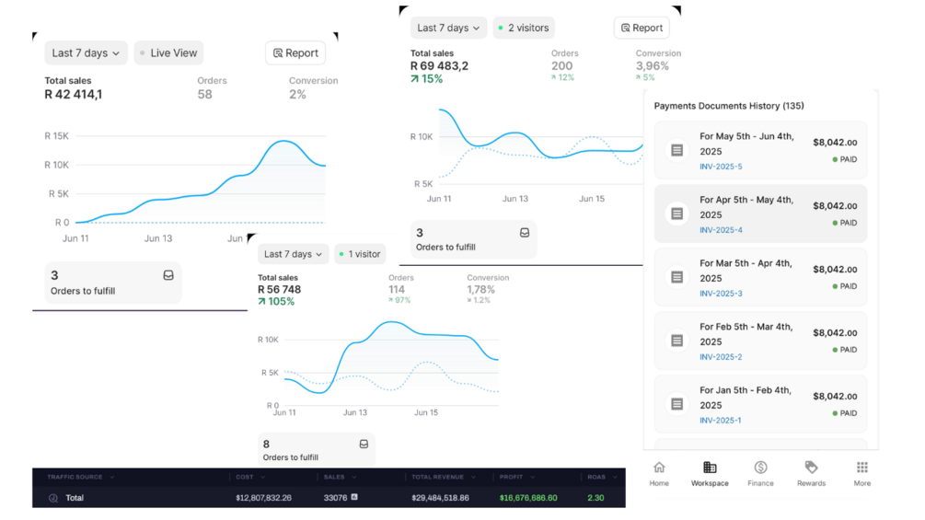The width and height of the screenshot is (925, 520).
Task: Open the Finance tab
Action: pos(760,468)
